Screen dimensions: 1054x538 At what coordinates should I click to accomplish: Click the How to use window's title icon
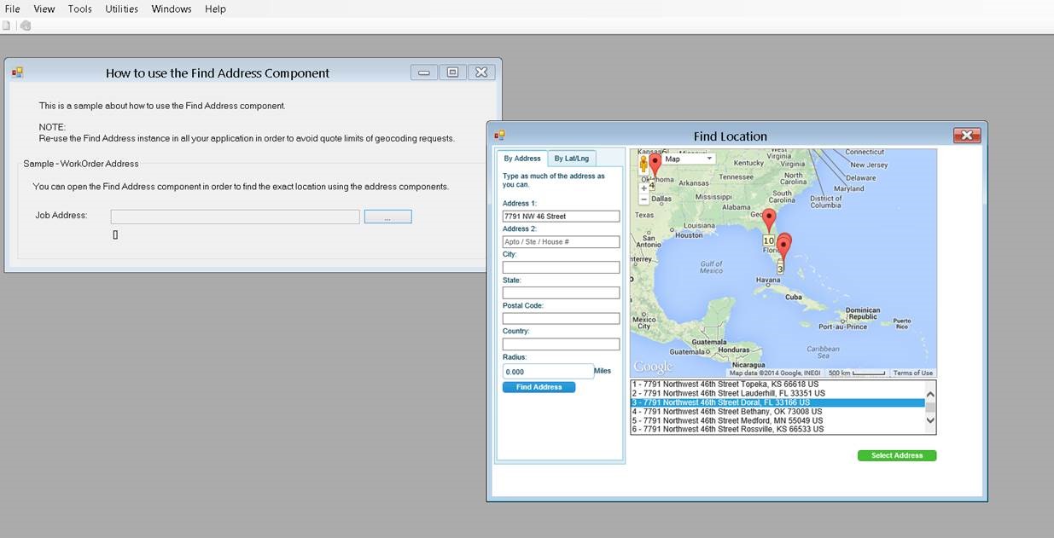pyautogui.click(x=17, y=72)
